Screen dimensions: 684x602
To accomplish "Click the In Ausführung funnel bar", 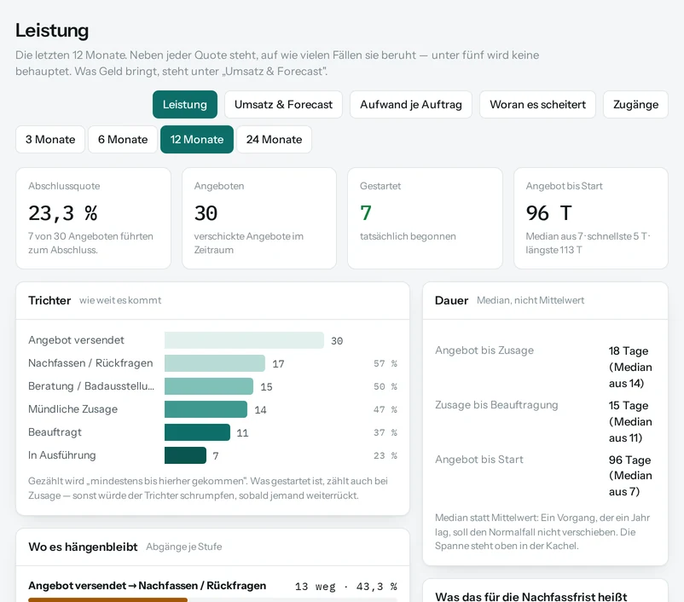I will (x=185, y=455).
